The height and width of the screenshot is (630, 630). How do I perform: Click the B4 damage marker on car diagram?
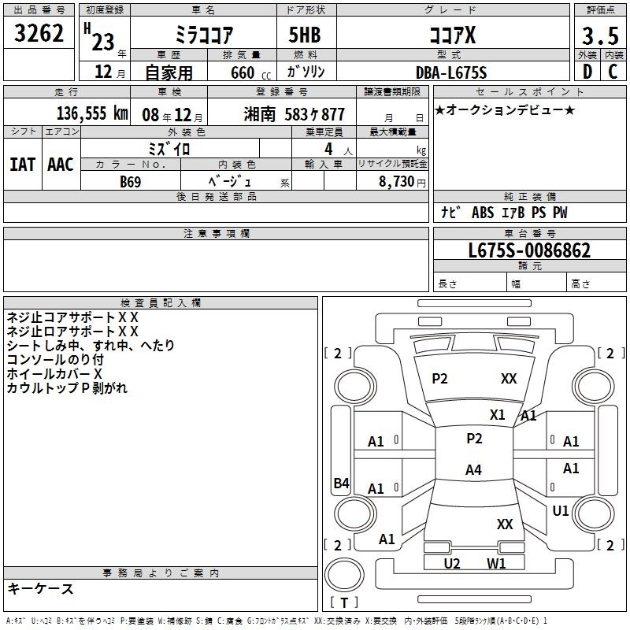341,484
